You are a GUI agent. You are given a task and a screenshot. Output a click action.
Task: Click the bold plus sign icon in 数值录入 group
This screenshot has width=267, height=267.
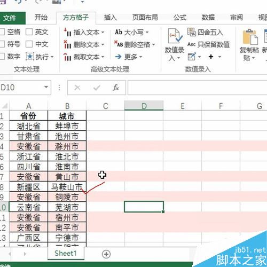[x=211, y=57]
